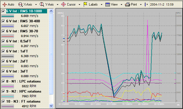Click the Print printer icon
Screen dimensions: 183x109
coord(128,5)
